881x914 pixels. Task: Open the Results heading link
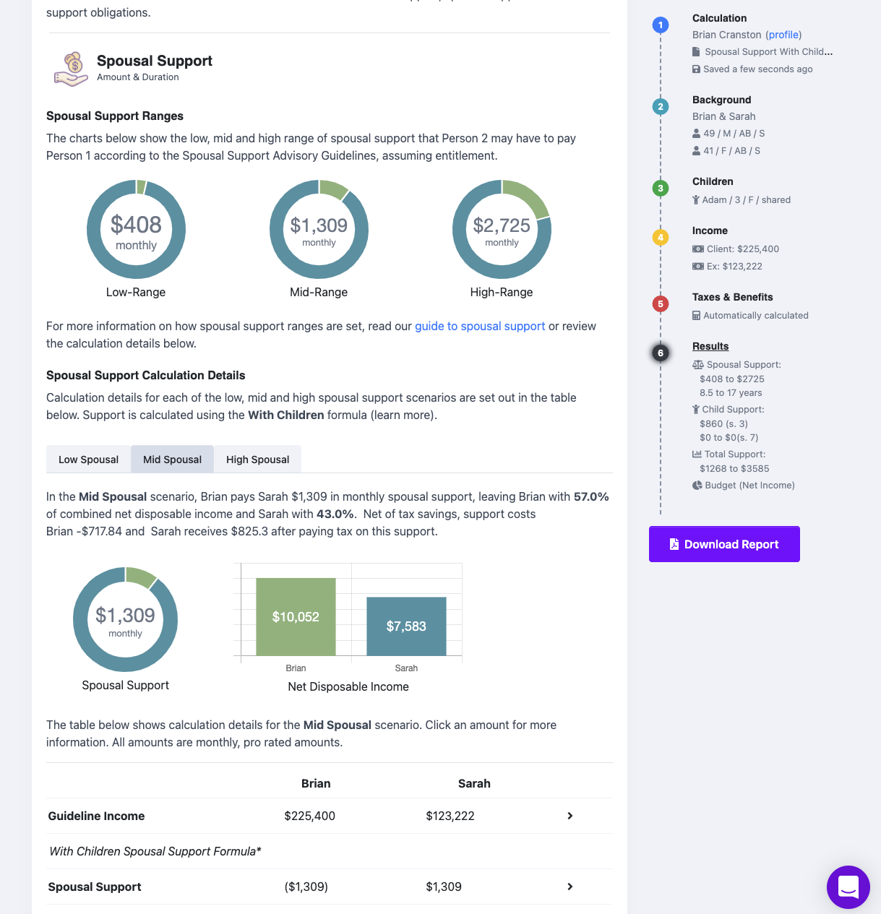pyautogui.click(x=710, y=346)
